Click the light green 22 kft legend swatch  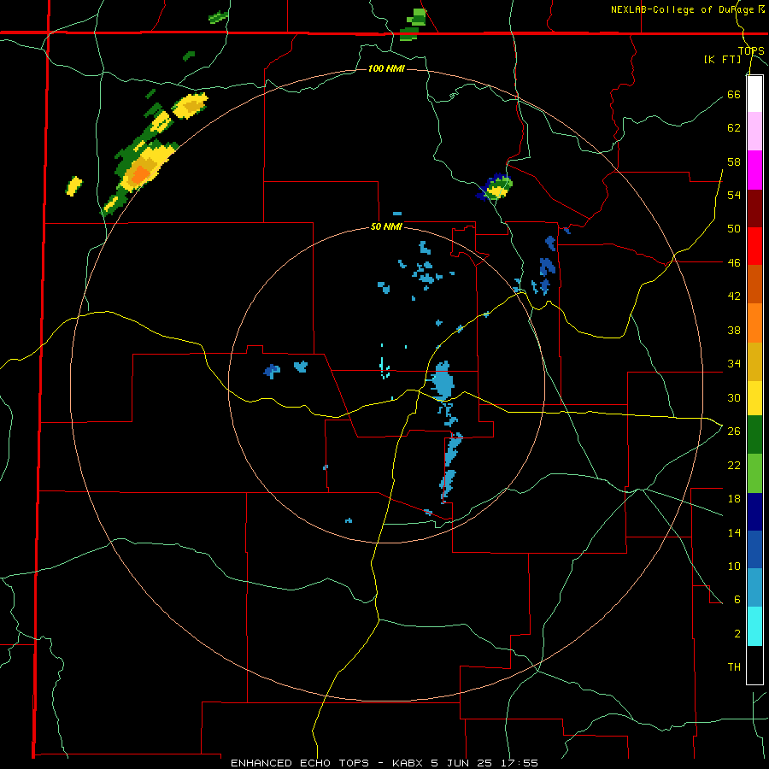pyautogui.click(x=754, y=473)
